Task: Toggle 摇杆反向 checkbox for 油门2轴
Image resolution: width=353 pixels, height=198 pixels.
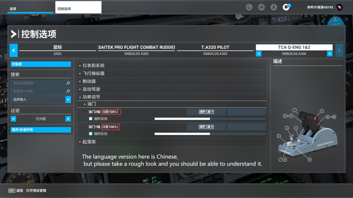Action: click(x=91, y=119)
